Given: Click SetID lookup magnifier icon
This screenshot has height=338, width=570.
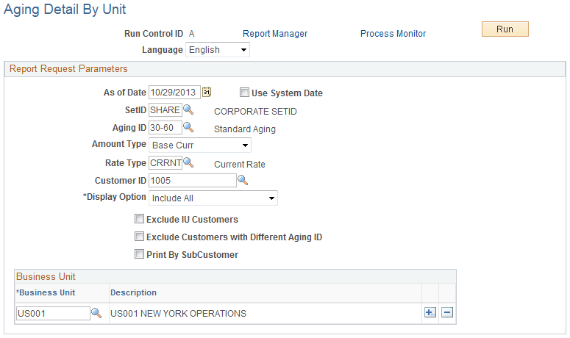Looking at the screenshot, I should [x=188, y=110].
